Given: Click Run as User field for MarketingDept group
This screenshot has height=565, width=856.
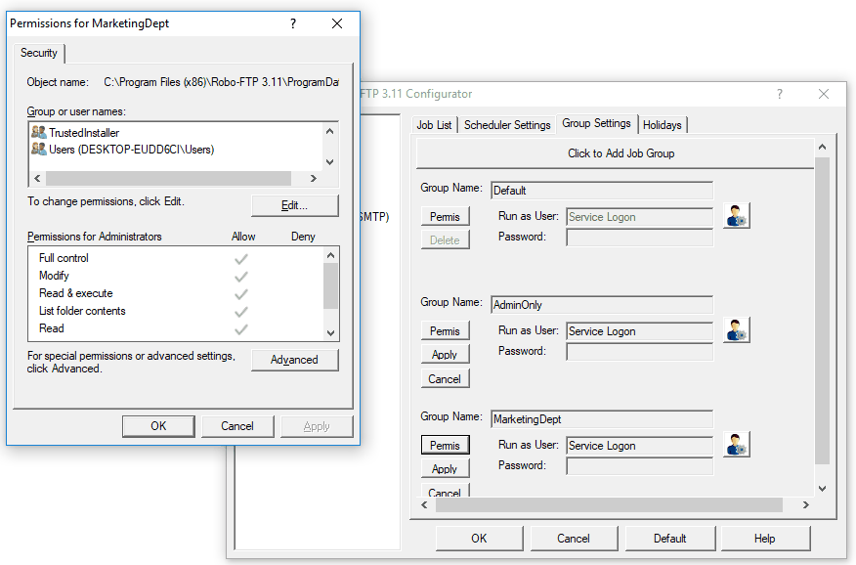Looking at the screenshot, I should pos(639,446).
